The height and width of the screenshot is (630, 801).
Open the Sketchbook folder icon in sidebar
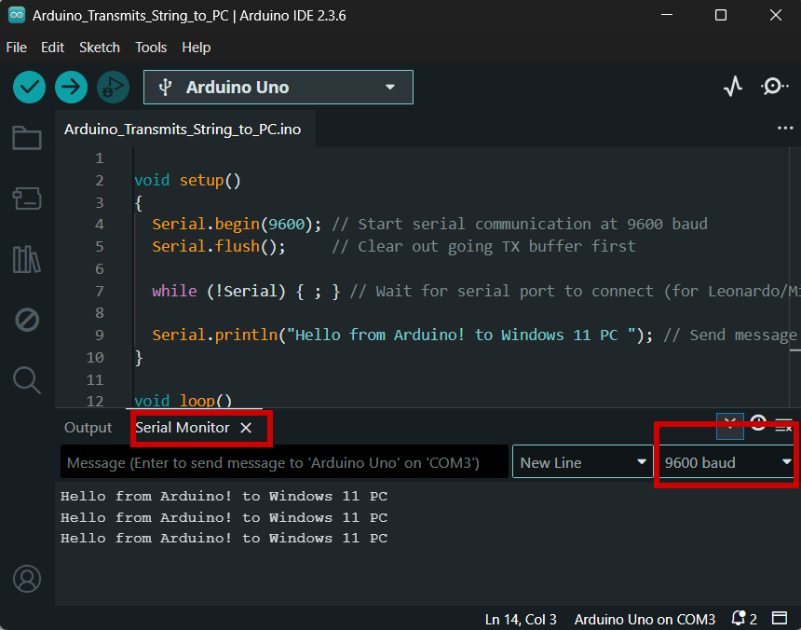27,137
